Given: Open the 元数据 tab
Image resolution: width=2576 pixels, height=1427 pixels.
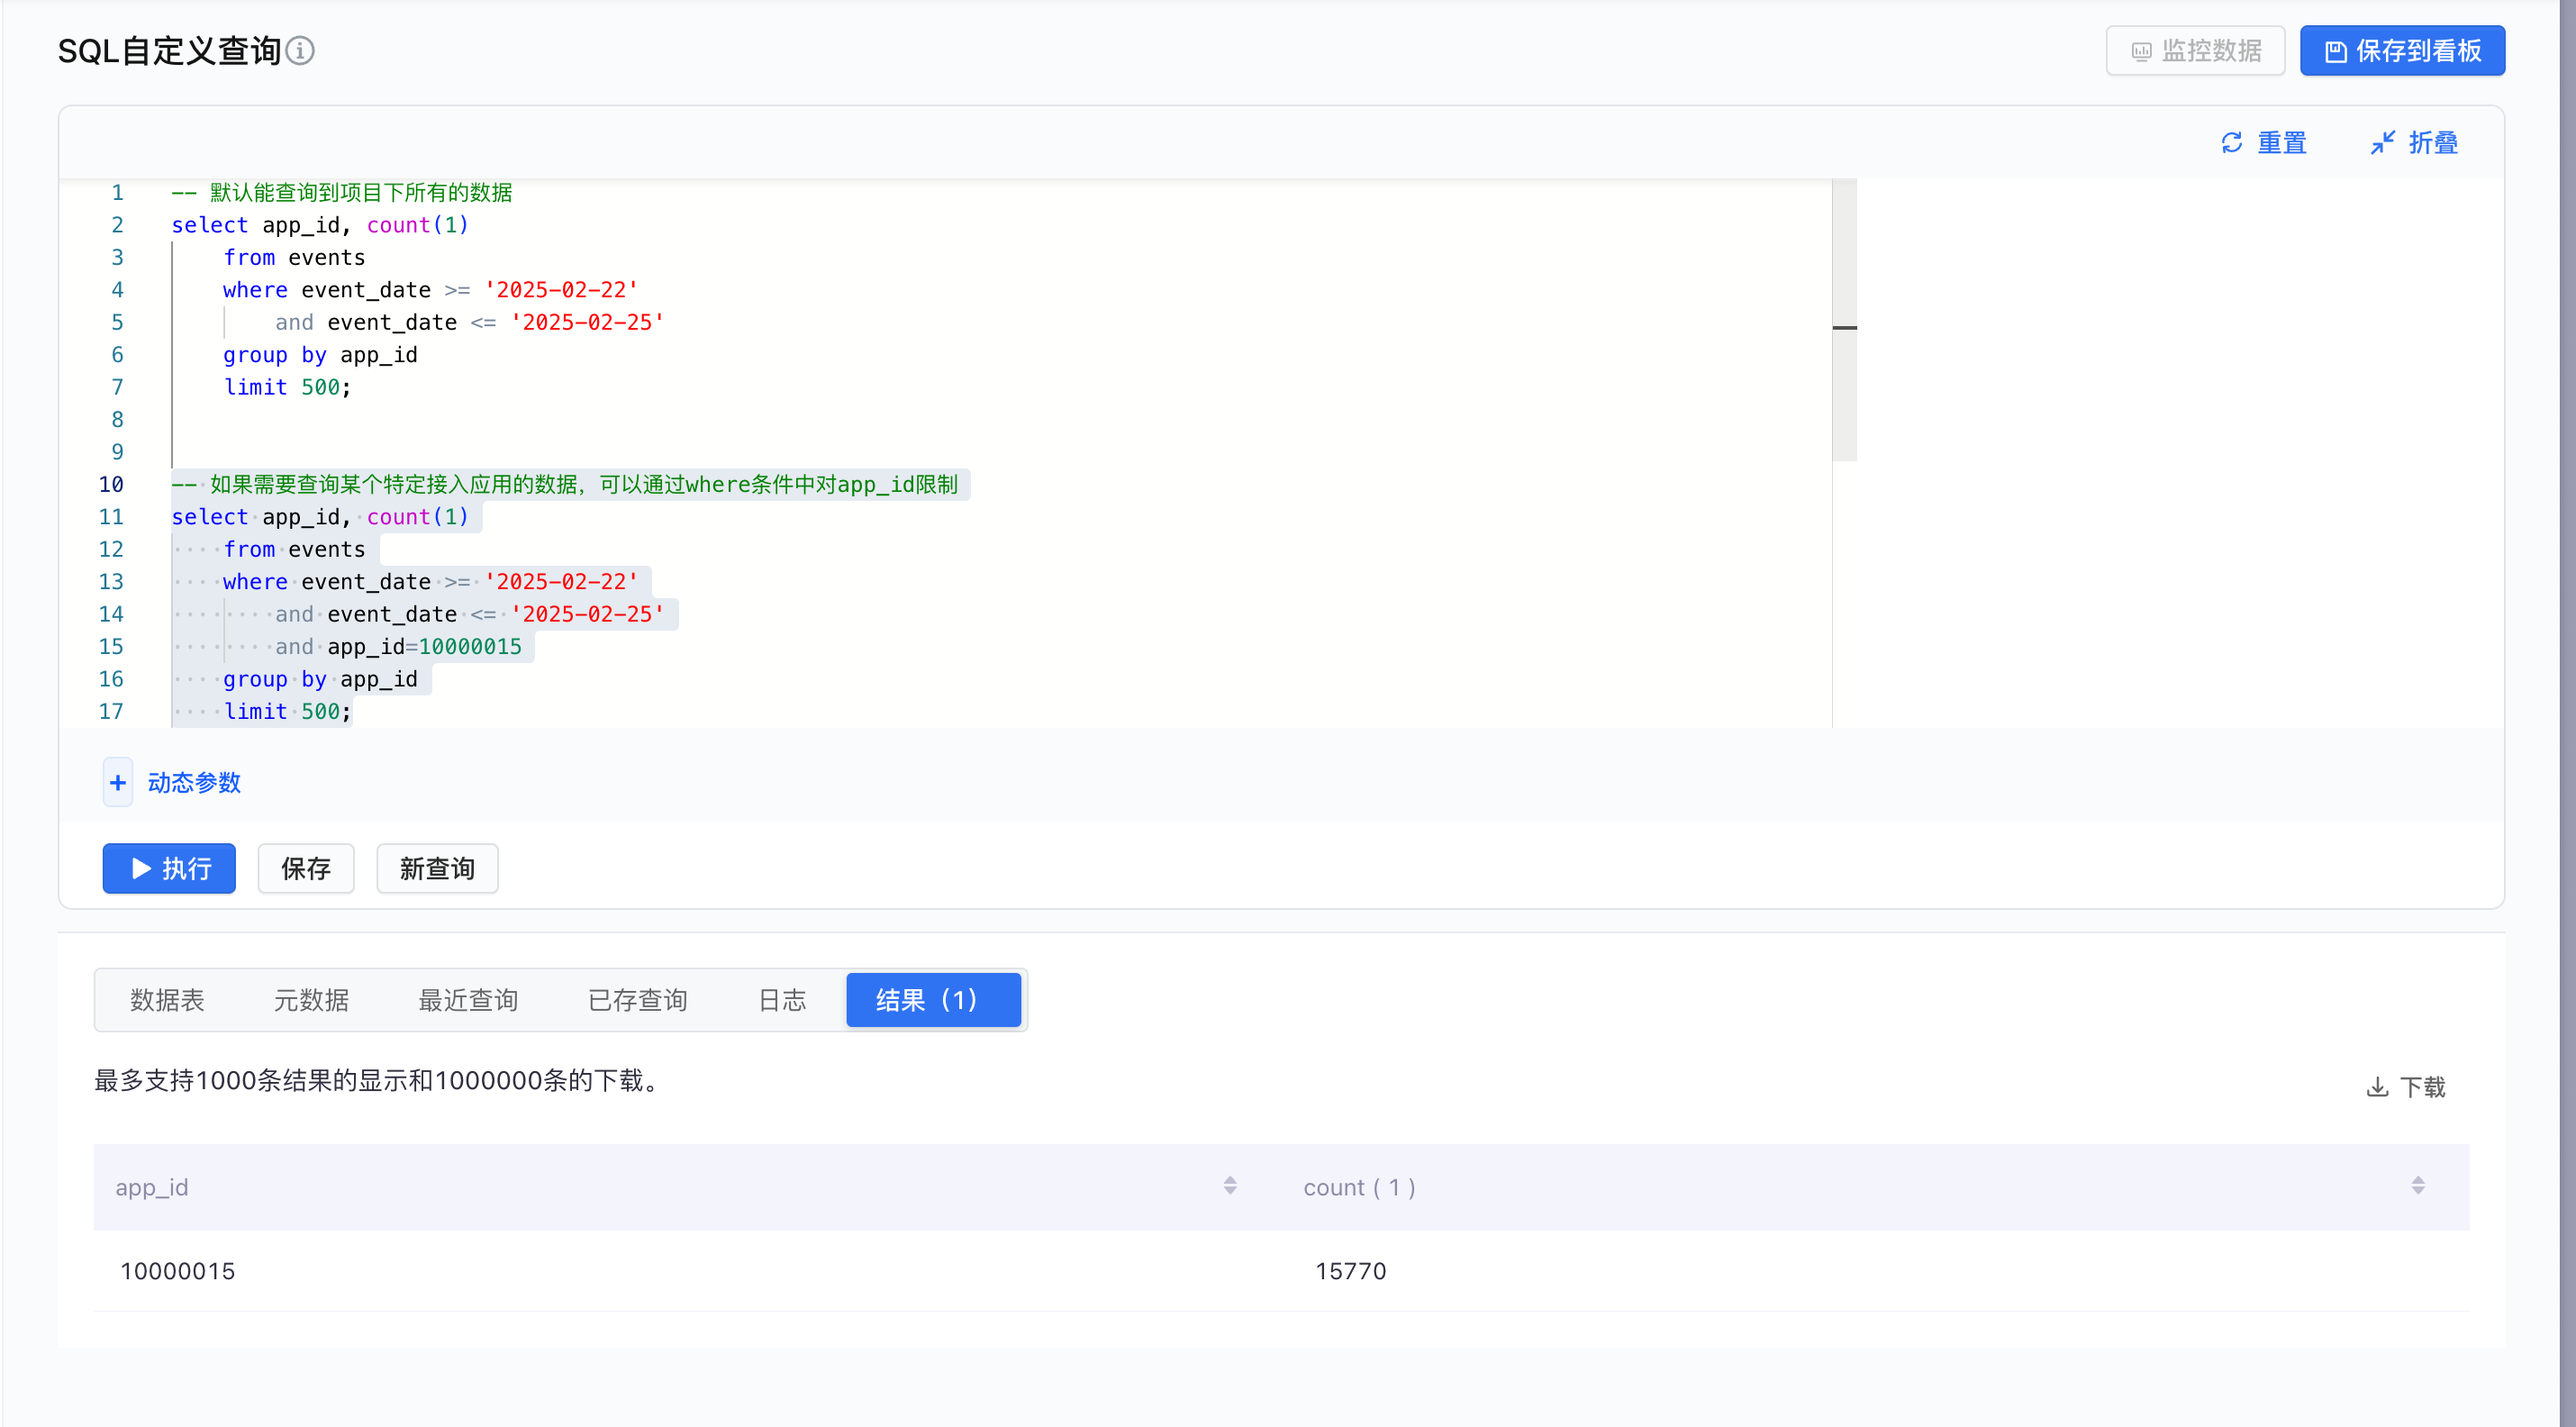Looking at the screenshot, I should tap(311, 1000).
